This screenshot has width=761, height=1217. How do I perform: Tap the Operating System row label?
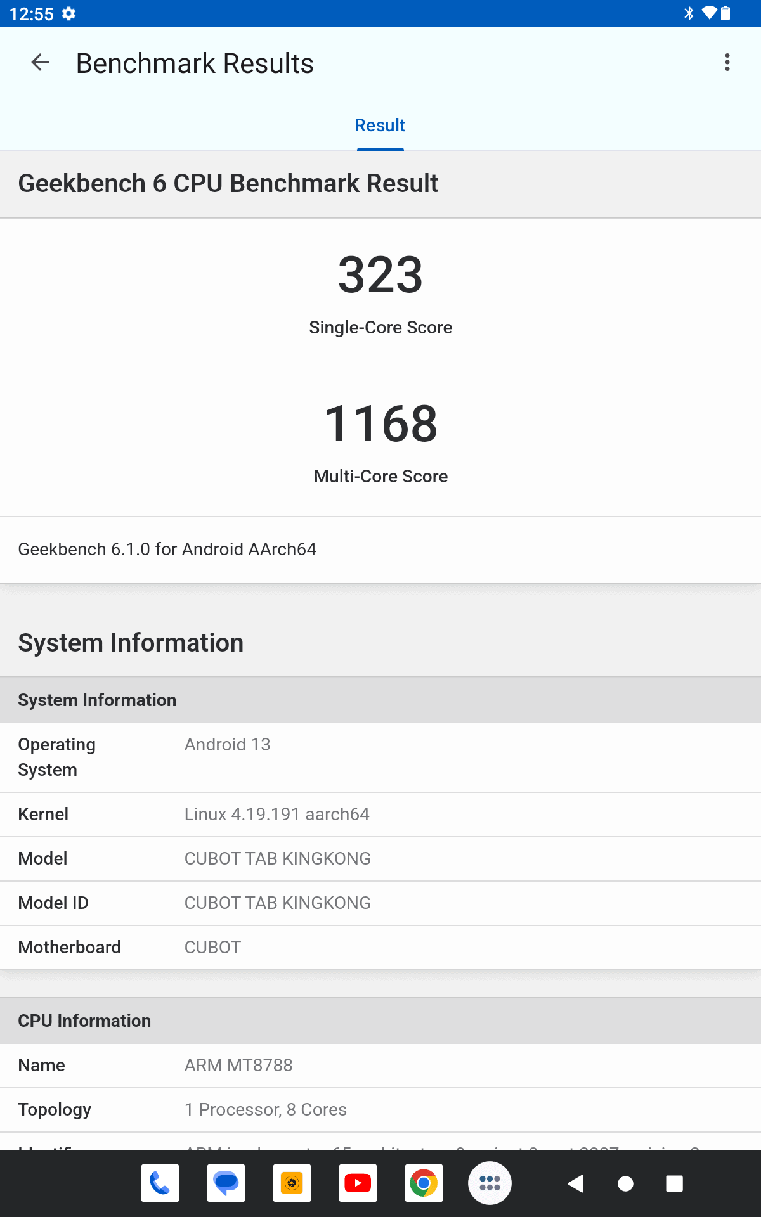[56, 757]
